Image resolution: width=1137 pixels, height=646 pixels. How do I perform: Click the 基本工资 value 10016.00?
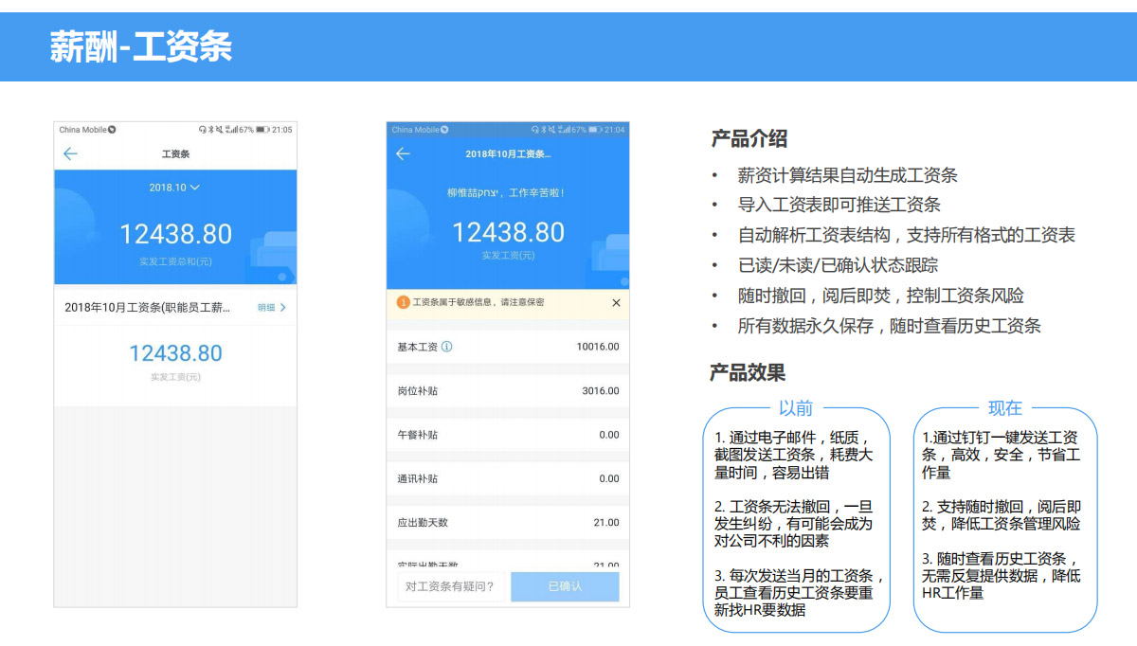click(597, 347)
